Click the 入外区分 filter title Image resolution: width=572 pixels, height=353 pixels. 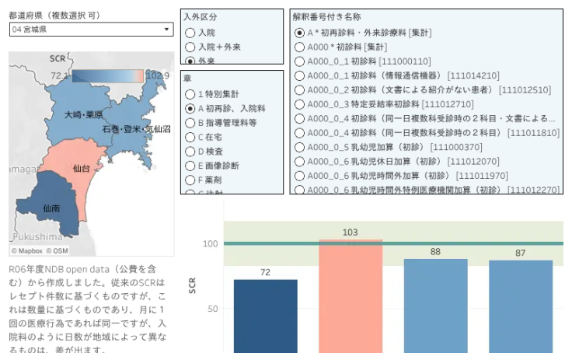(x=201, y=17)
